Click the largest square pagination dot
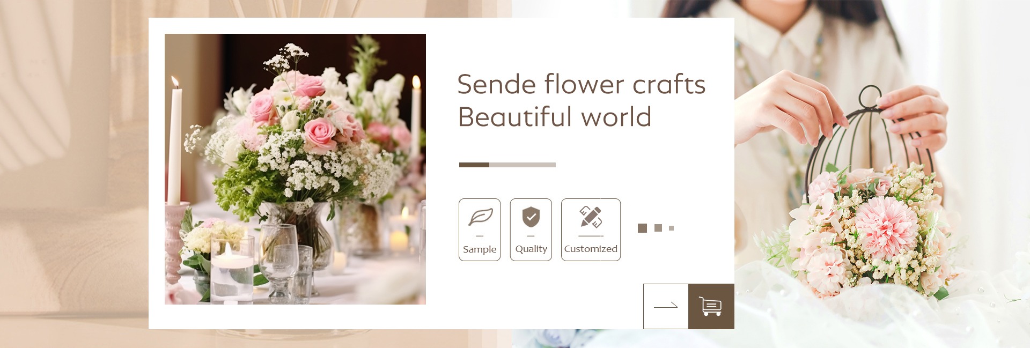 point(642,228)
